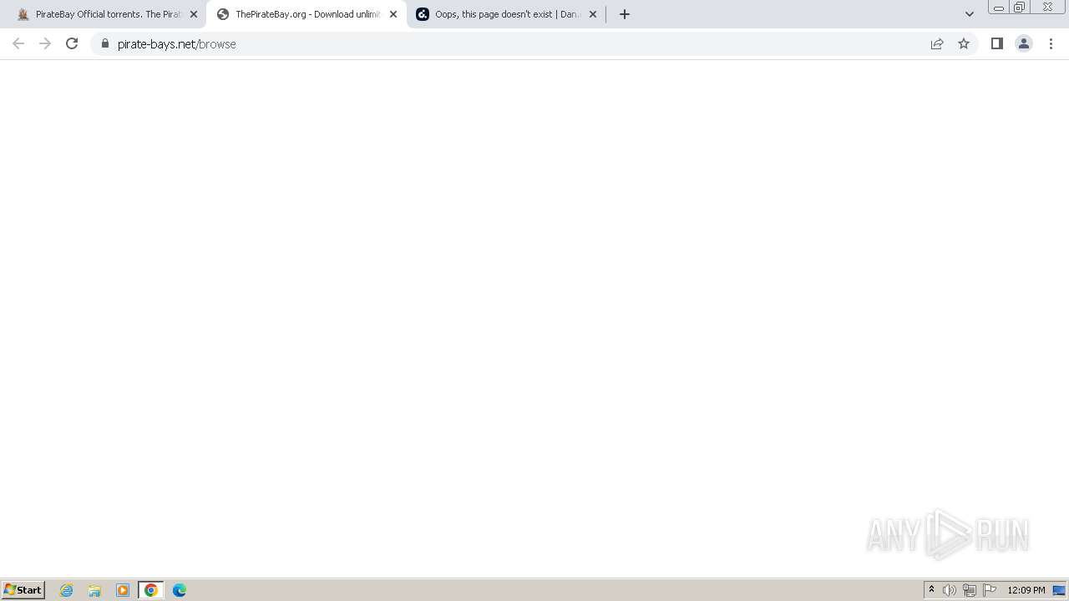Restore down the Chrome window
Viewport: 1069px width, 601px height.
tap(1020, 8)
